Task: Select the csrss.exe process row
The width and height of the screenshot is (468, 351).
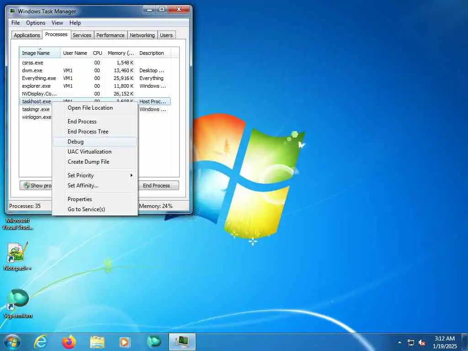Action: 95,63
